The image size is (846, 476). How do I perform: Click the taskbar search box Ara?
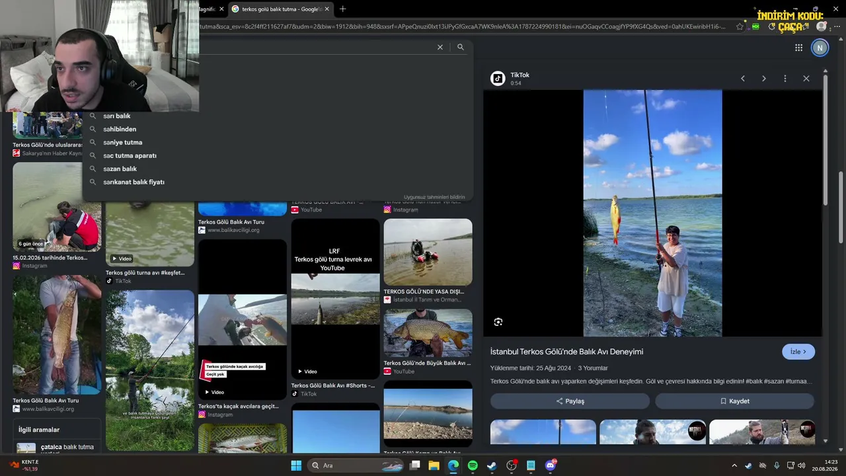356,465
